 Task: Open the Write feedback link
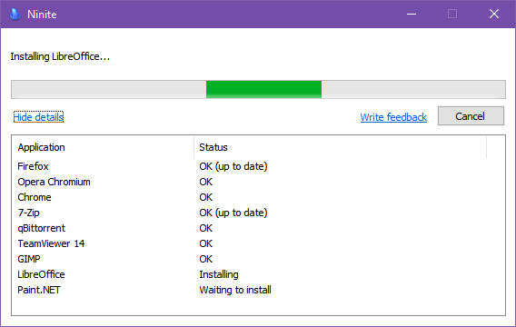click(x=393, y=117)
